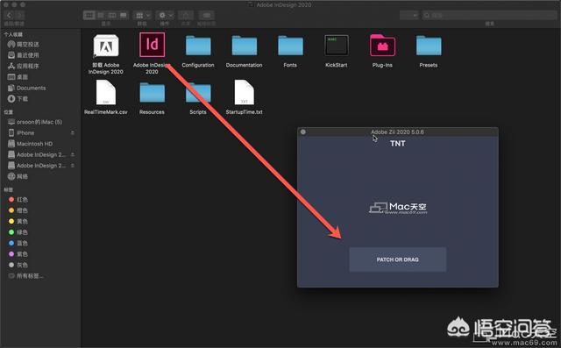Click the Adobe Zii 2020 5.0.6 title bar

397,132
